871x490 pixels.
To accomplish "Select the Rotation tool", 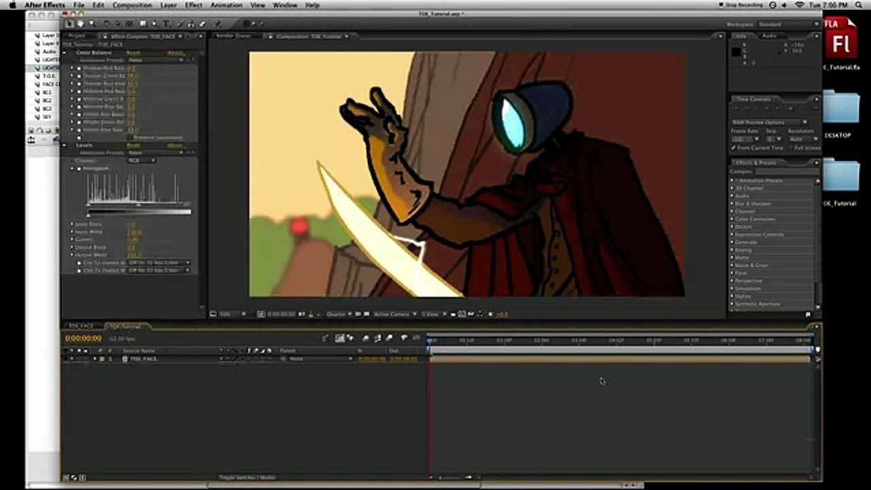I will [x=108, y=24].
